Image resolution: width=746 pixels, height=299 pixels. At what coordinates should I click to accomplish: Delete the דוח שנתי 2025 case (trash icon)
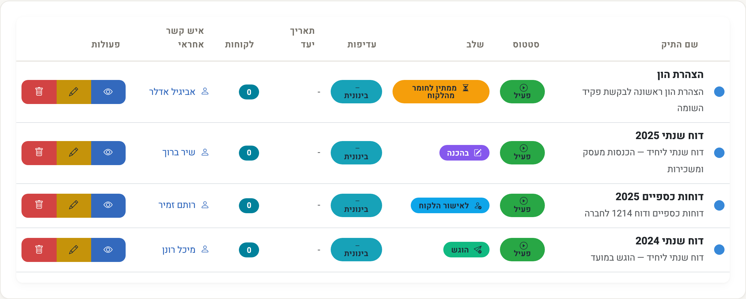click(x=39, y=153)
